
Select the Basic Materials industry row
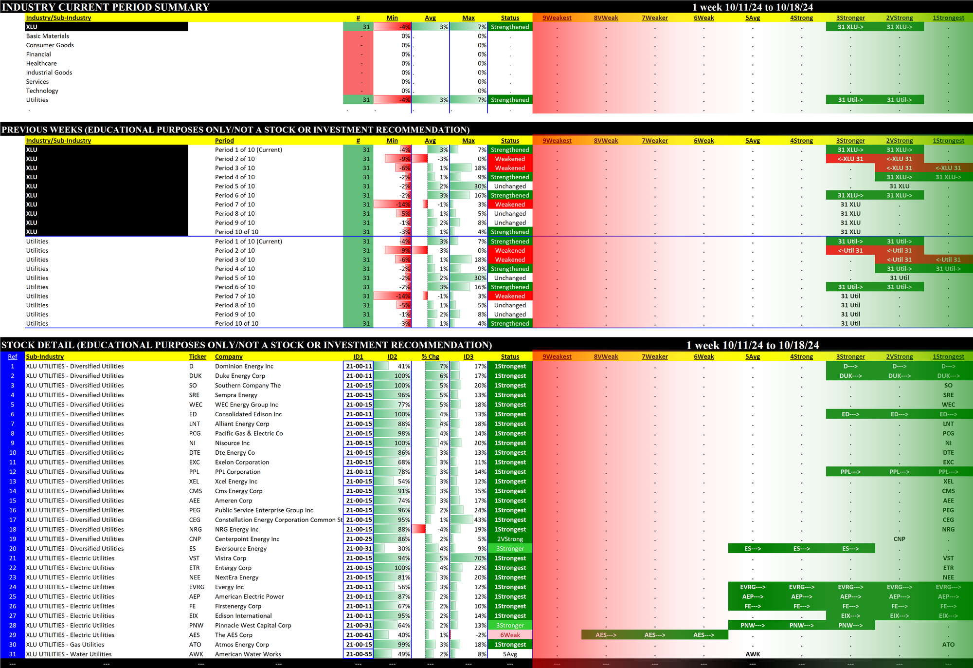tap(48, 37)
